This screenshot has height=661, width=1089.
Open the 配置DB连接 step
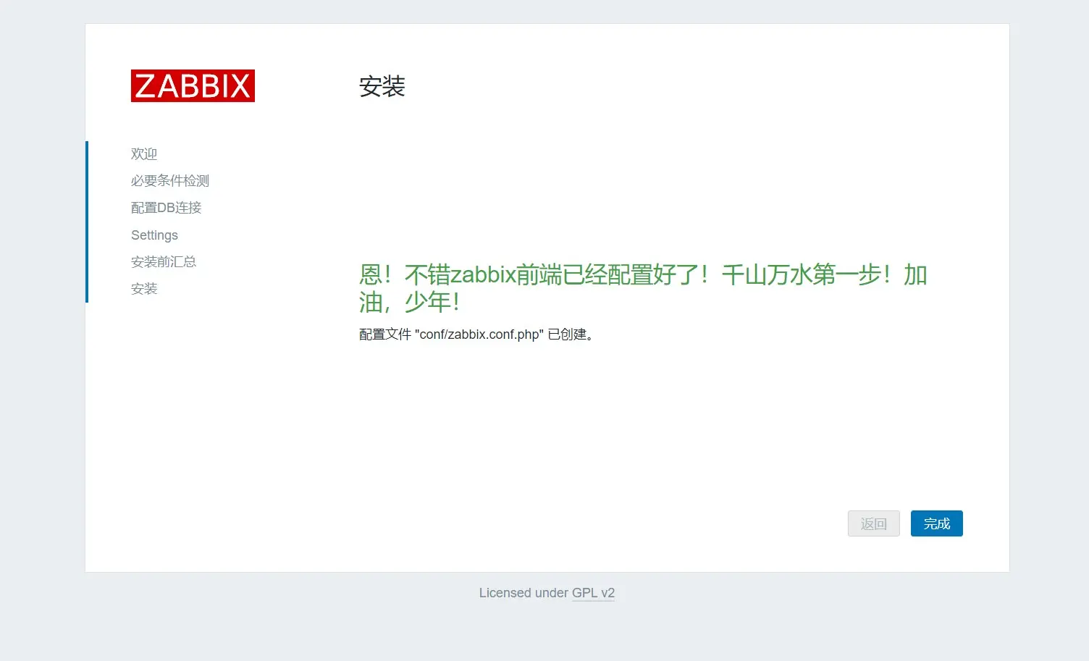click(167, 207)
